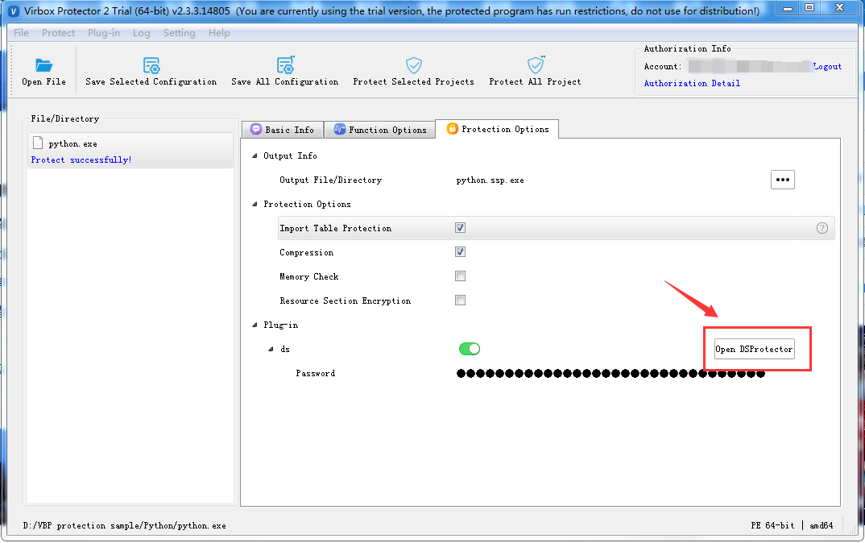This screenshot has height=543, width=865.
Task: Collapse the ds plug-in node
Action: [x=271, y=350]
